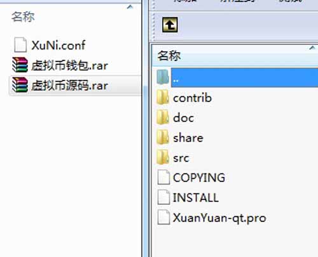This screenshot has height=257, width=318.
Task: Select the XuNi.conf file icon
Action: (x=20, y=44)
